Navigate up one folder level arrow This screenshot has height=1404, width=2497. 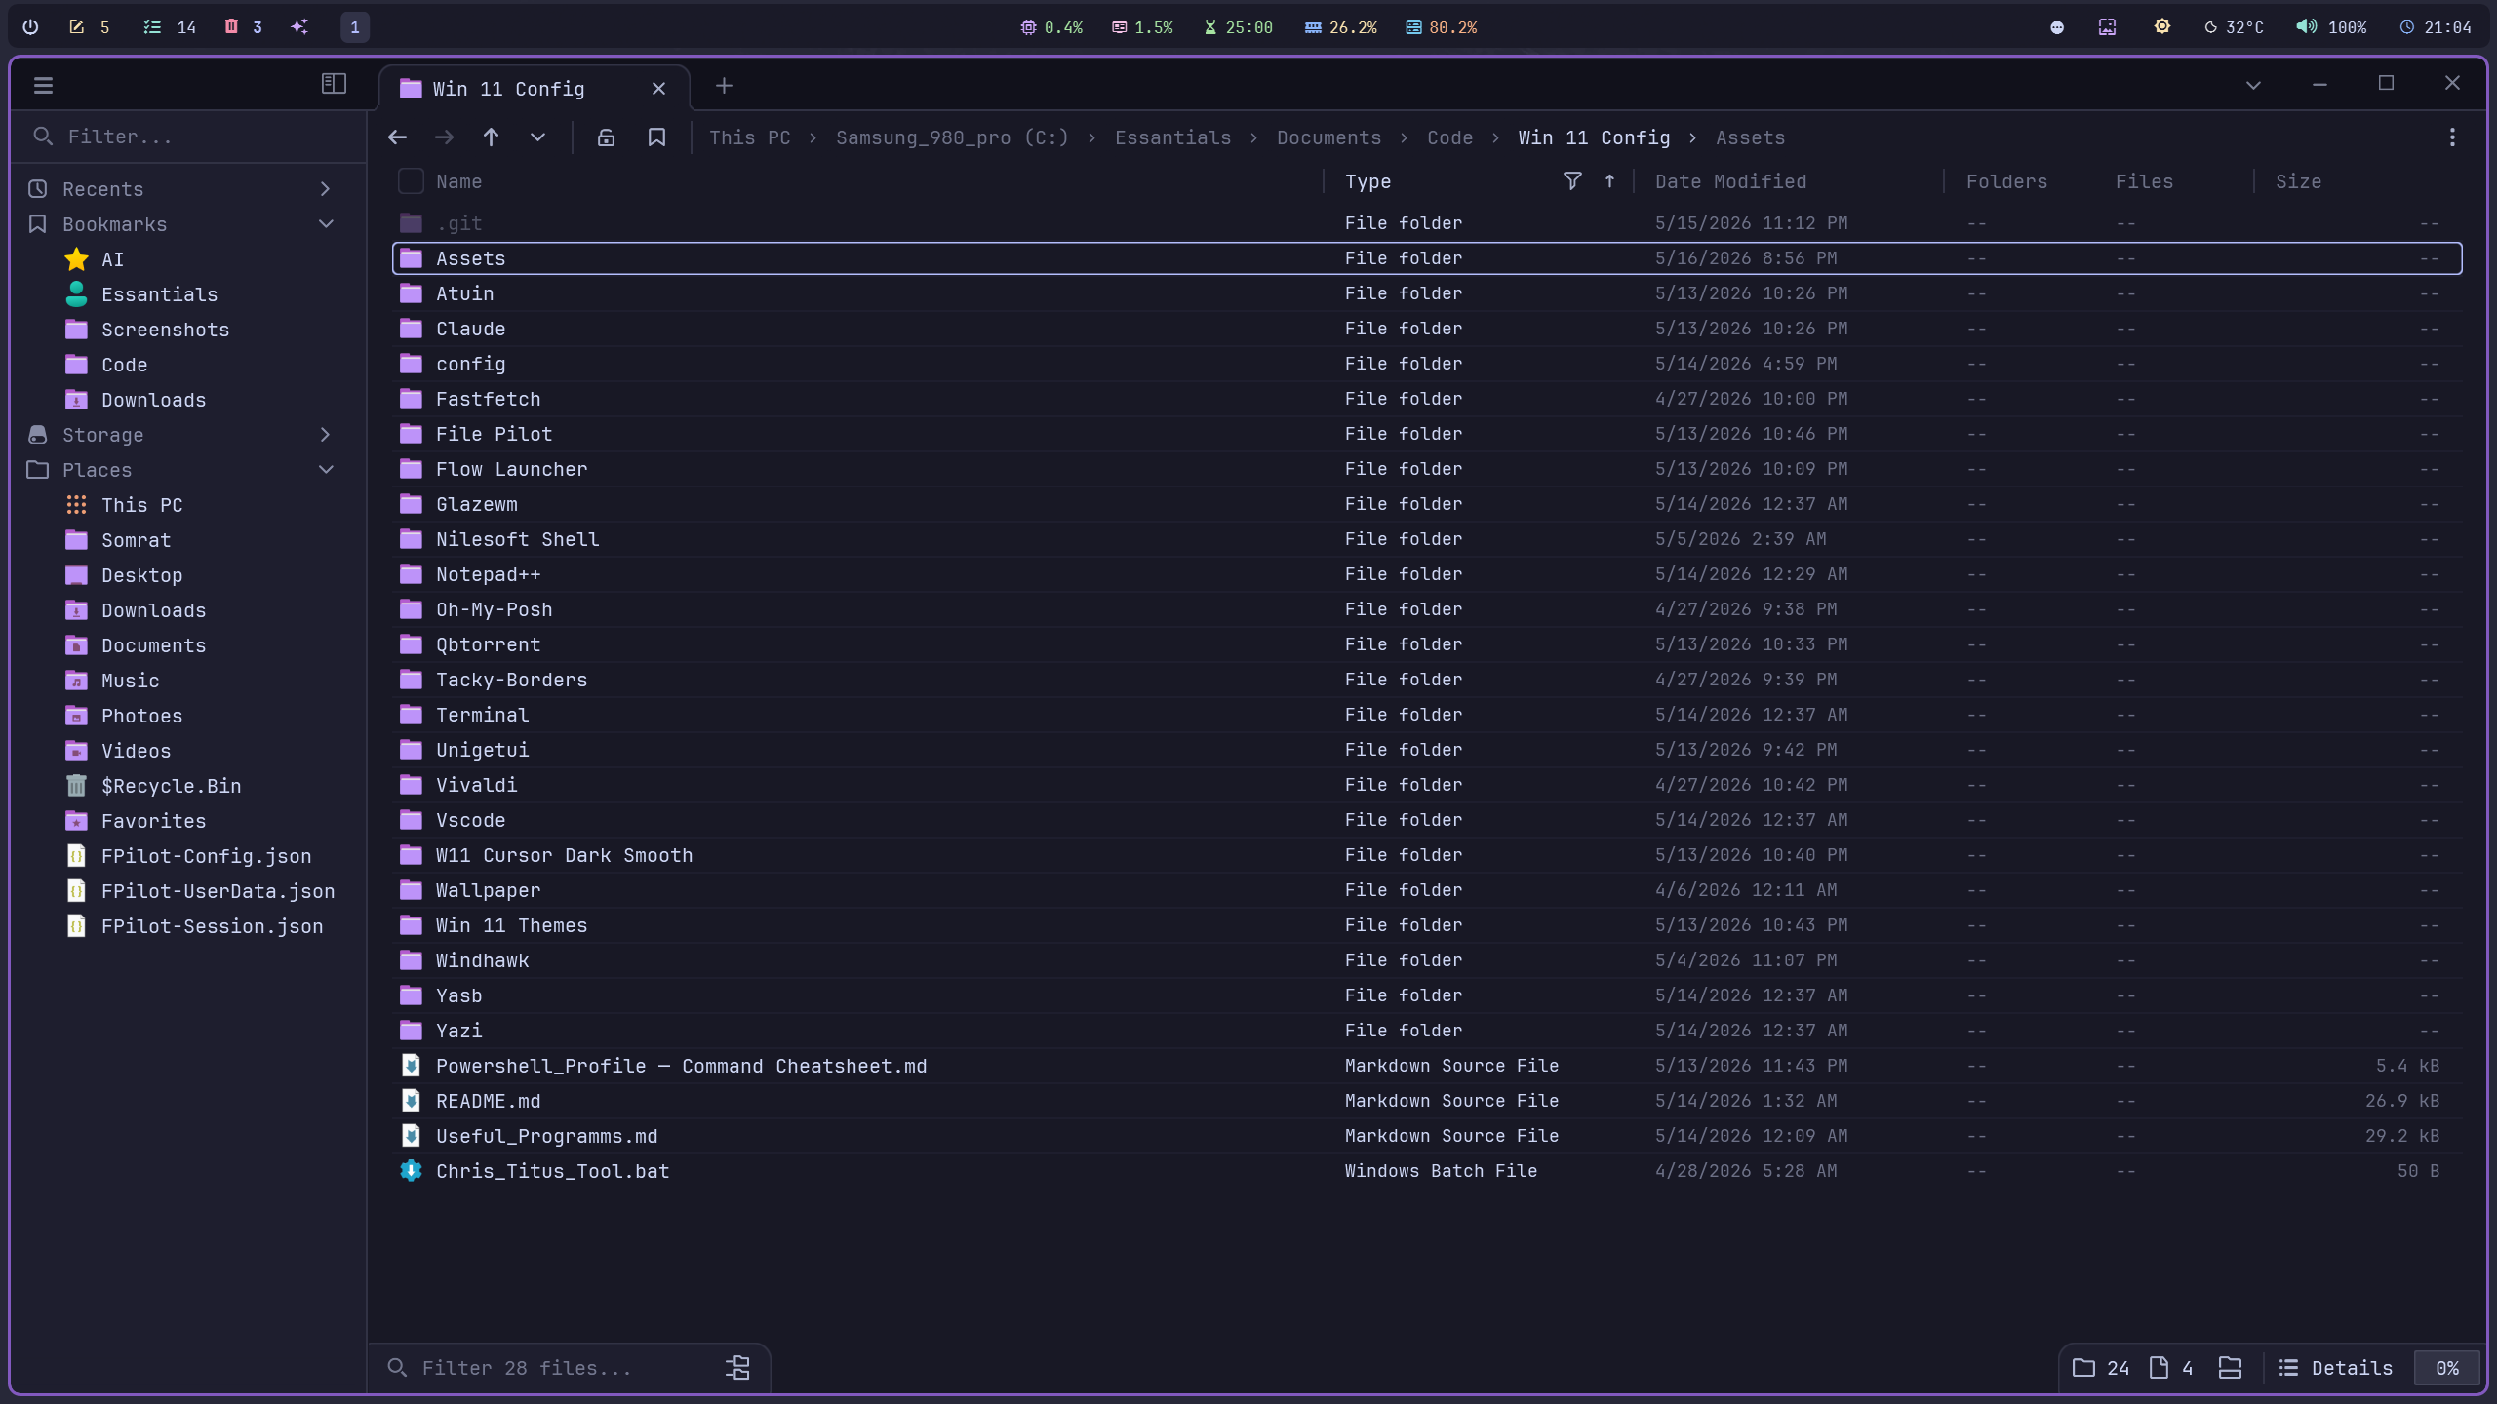pyautogui.click(x=491, y=137)
